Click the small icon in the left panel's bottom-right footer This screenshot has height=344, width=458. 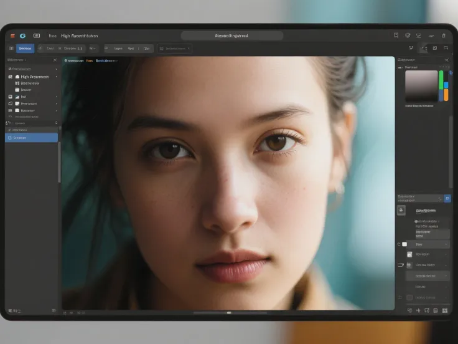54,310
